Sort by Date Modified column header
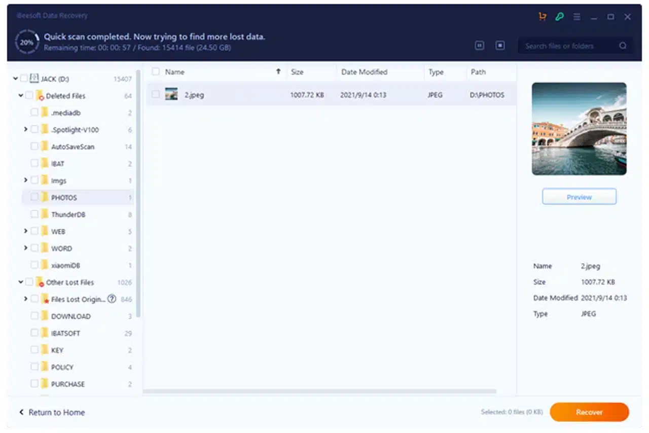The width and height of the screenshot is (649, 433). point(364,72)
